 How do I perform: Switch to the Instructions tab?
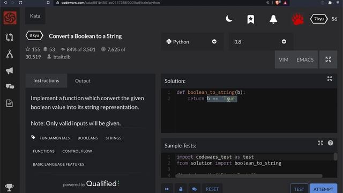click(x=46, y=81)
